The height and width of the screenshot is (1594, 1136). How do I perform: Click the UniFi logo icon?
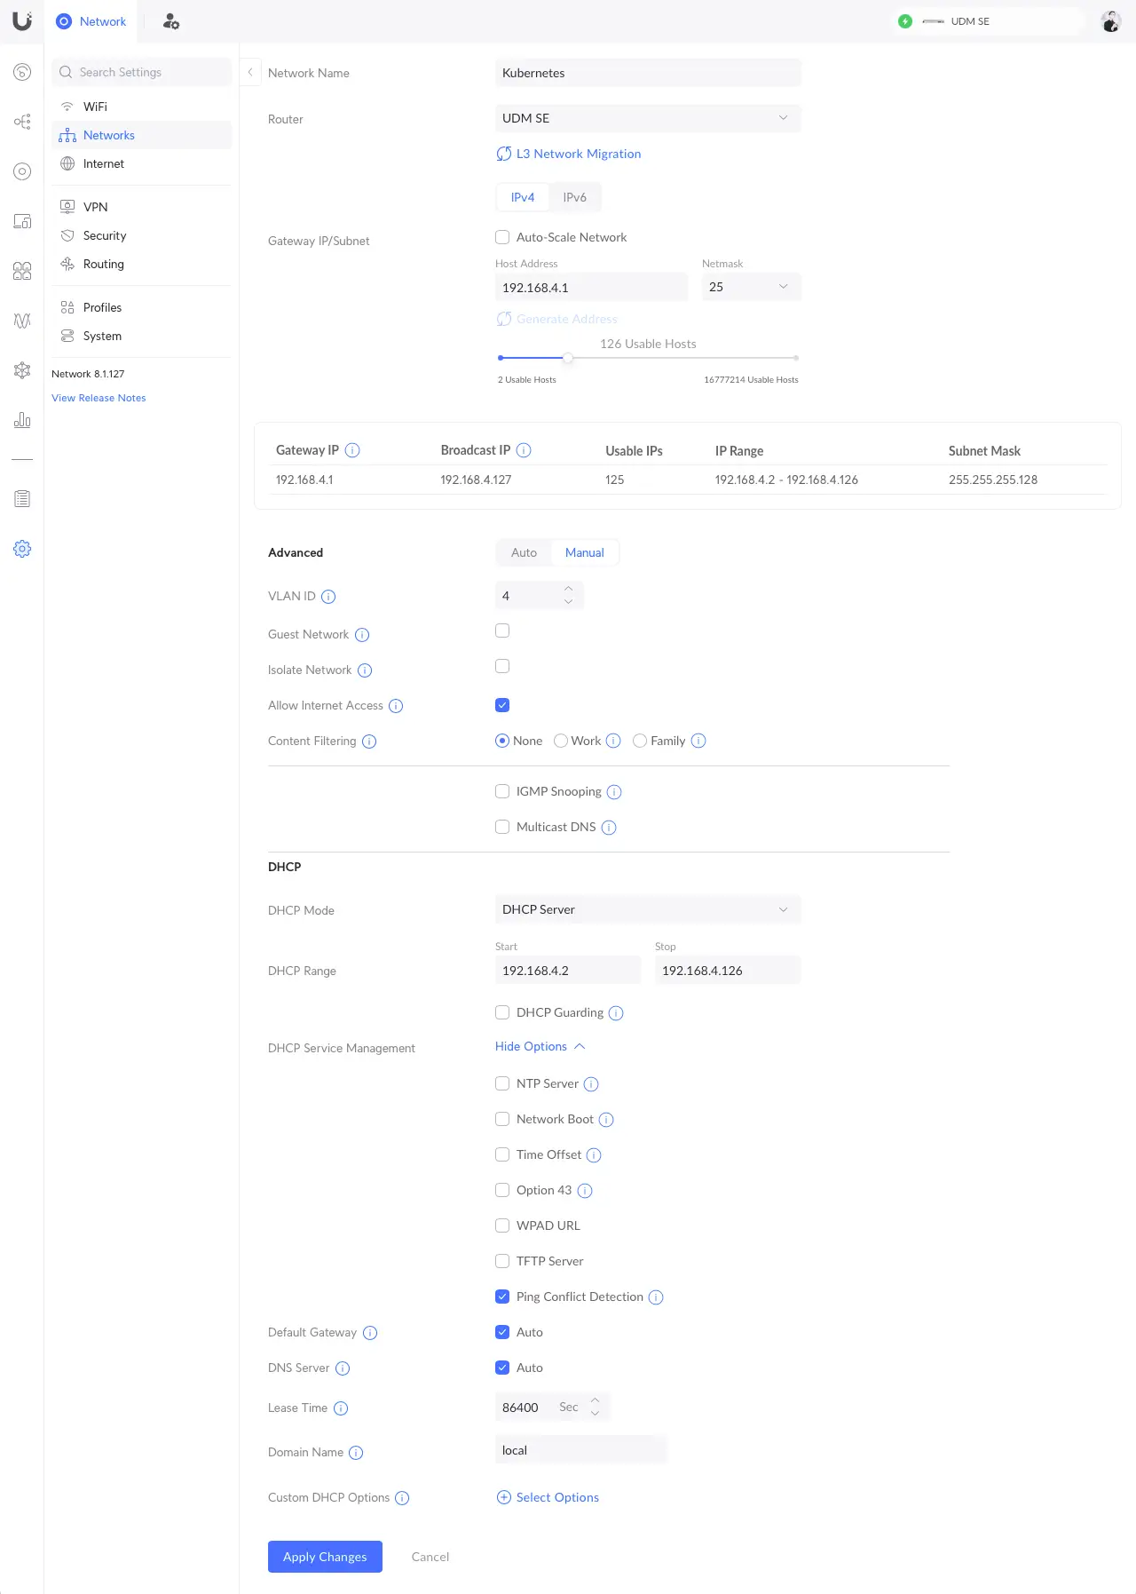[21, 21]
